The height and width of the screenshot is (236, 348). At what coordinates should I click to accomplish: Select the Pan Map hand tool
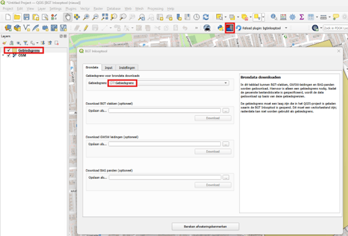(68, 17)
